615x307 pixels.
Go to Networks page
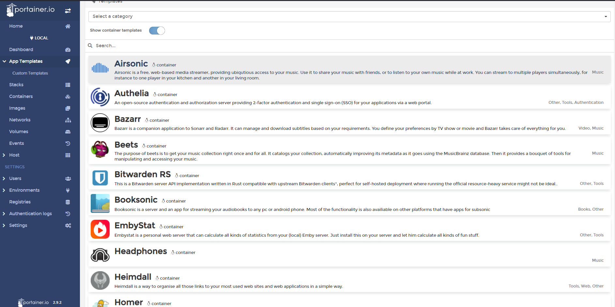pyautogui.click(x=20, y=120)
